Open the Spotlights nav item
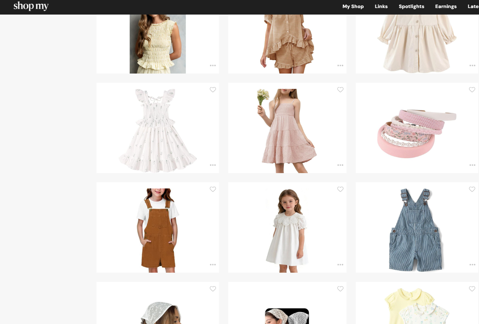Screen dimensions: 479x324 pyautogui.click(x=411, y=7)
